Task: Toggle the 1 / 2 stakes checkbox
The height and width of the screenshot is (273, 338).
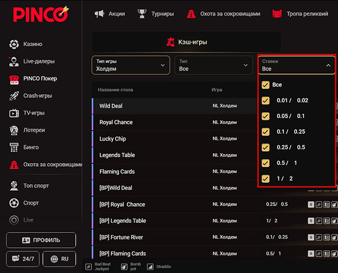Action: click(265, 179)
